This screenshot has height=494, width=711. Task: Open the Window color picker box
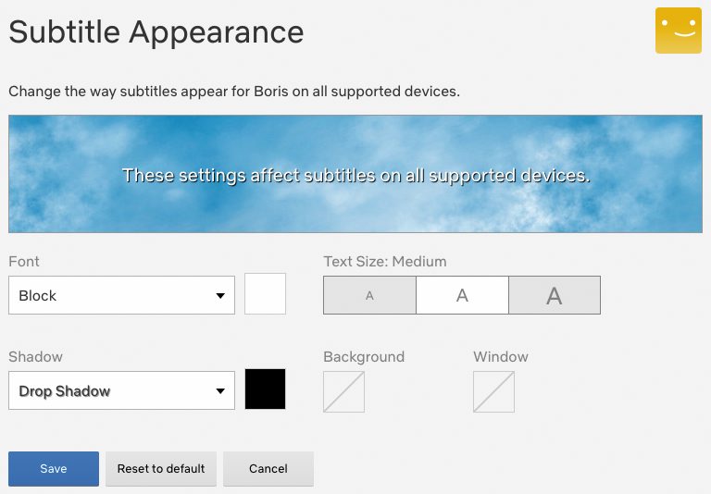click(x=493, y=391)
